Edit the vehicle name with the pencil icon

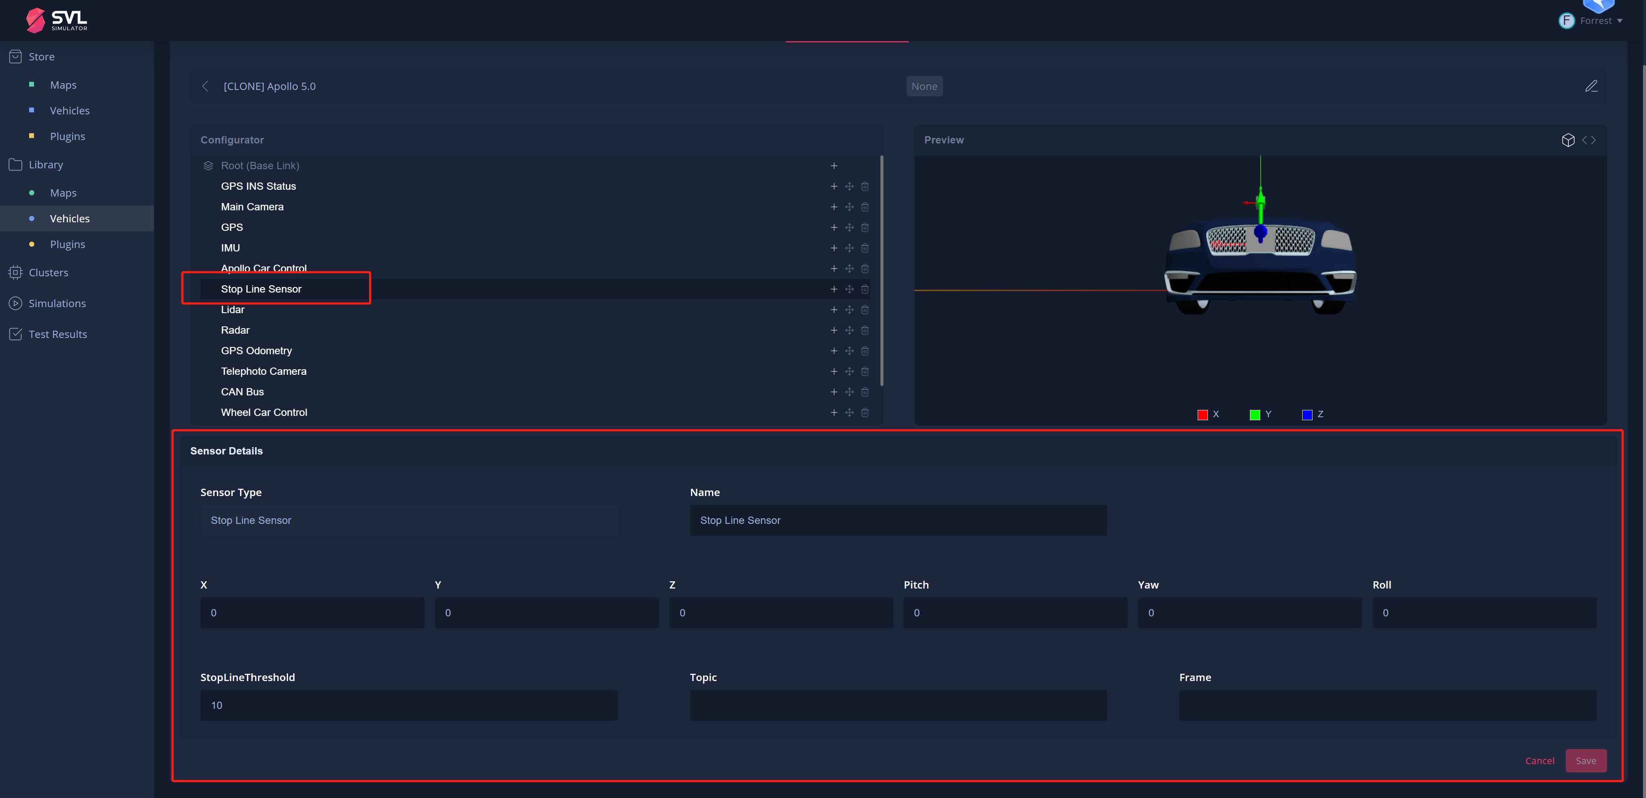click(1592, 86)
